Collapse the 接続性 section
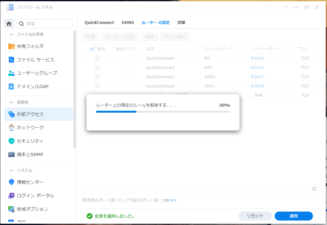 [11, 102]
